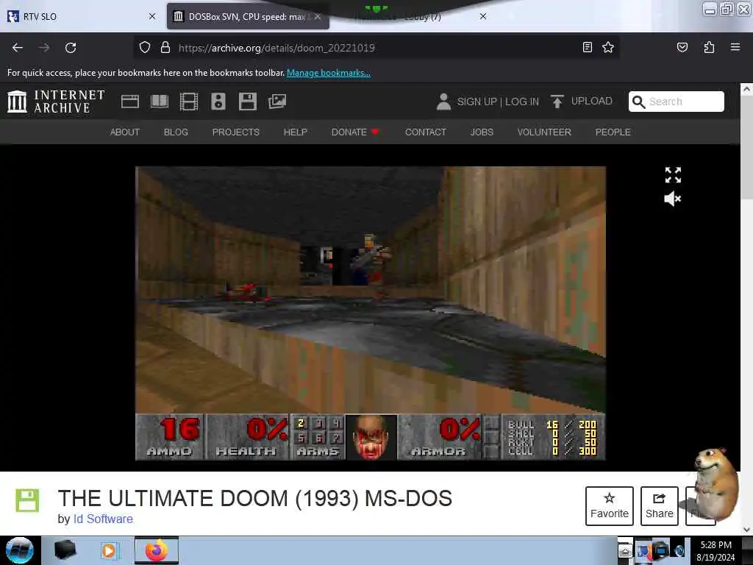Close the third browser tab
The width and height of the screenshot is (753, 565).
[x=483, y=16]
